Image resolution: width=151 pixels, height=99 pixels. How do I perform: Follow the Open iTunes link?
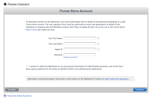31,30
